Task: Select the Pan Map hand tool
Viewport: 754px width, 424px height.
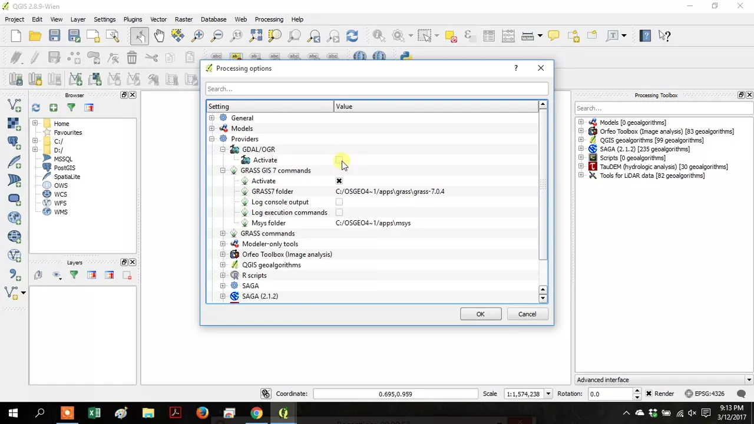Action: pos(159,36)
